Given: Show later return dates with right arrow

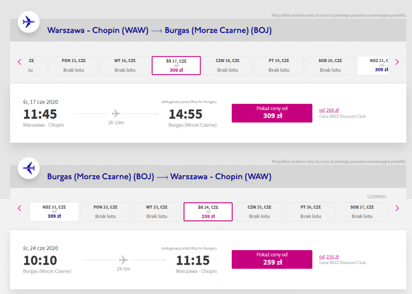Looking at the screenshot, I should point(397,208).
